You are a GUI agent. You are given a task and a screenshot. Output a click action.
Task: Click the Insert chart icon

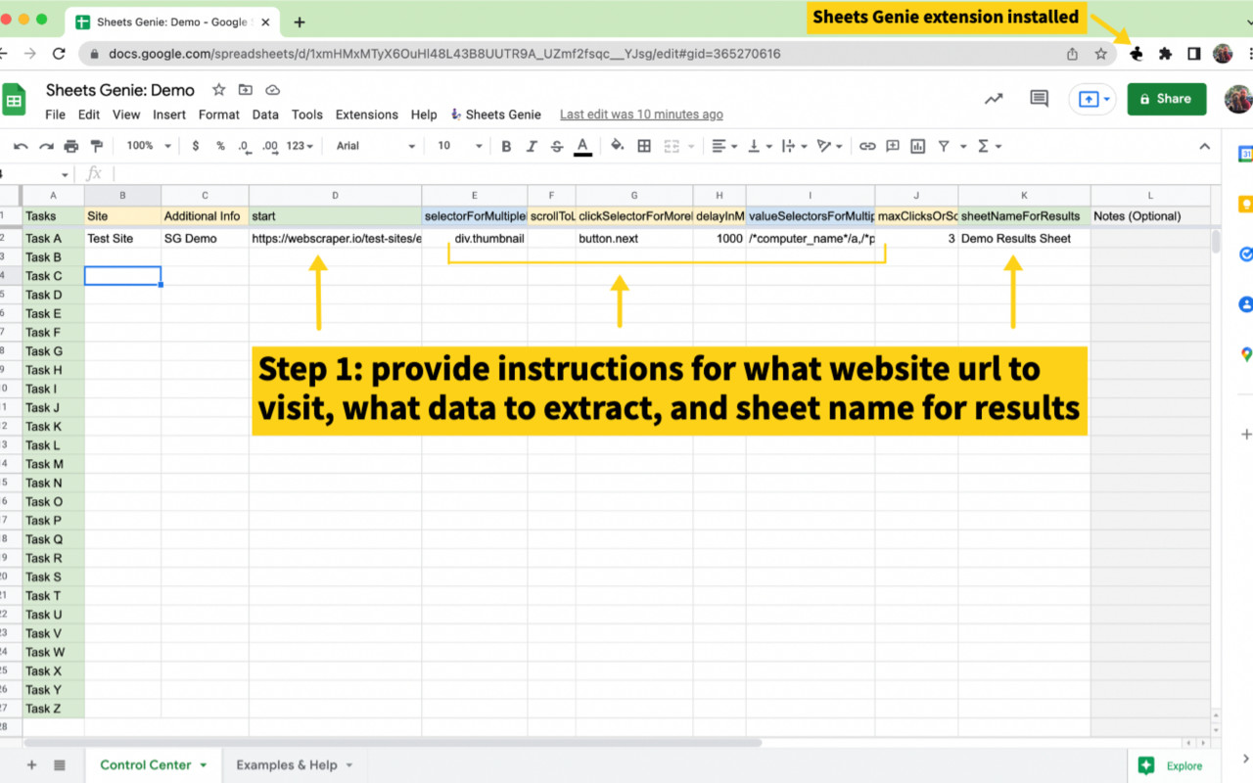(x=918, y=146)
